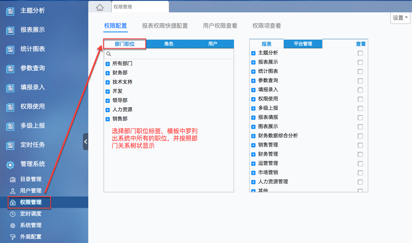Expand the 财务部 department node
Viewport: 412px width, 243px height.
[107, 73]
